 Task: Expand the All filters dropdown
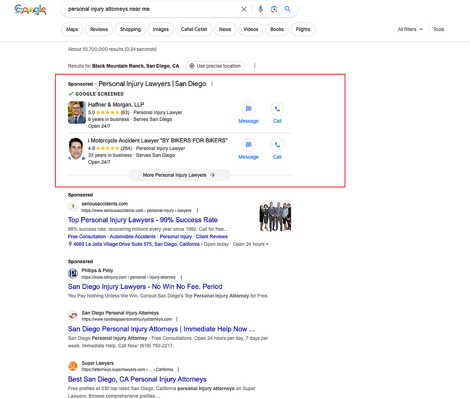pos(410,30)
